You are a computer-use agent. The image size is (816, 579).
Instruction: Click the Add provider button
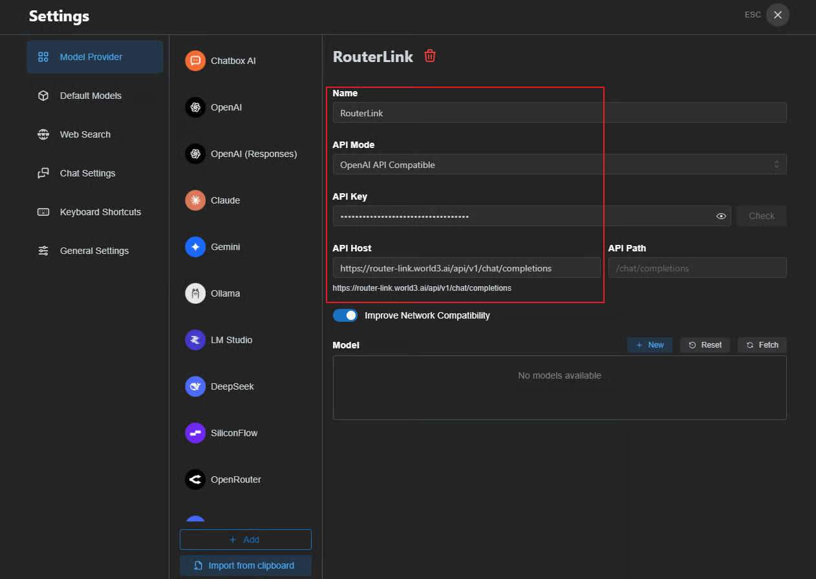pos(245,540)
